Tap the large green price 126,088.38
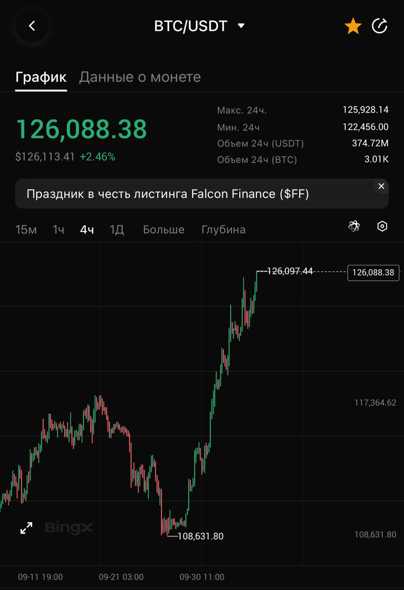Image resolution: width=404 pixels, height=590 pixels. point(82,129)
